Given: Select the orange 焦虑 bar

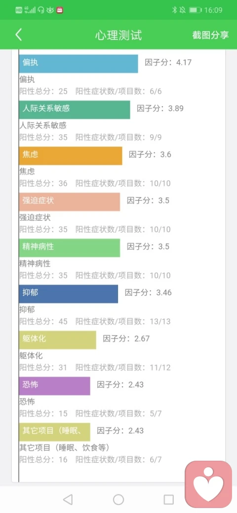Looking at the screenshot, I should tap(71, 156).
